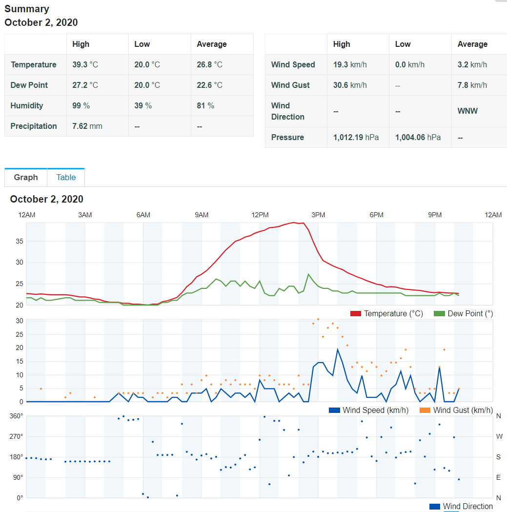Click the blue Wind Direction legend swatch
The image size is (507, 512).
point(434,507)
